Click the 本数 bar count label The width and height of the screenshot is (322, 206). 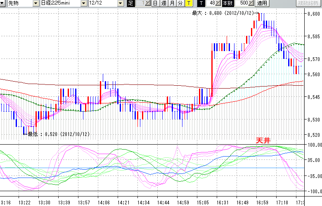pos(227,3)
